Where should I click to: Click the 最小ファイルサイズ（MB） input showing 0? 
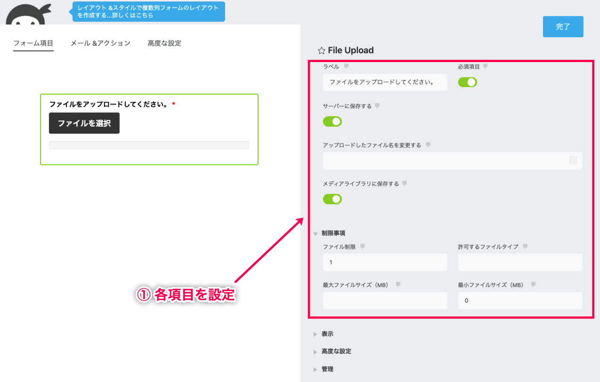tap(520, 301)
